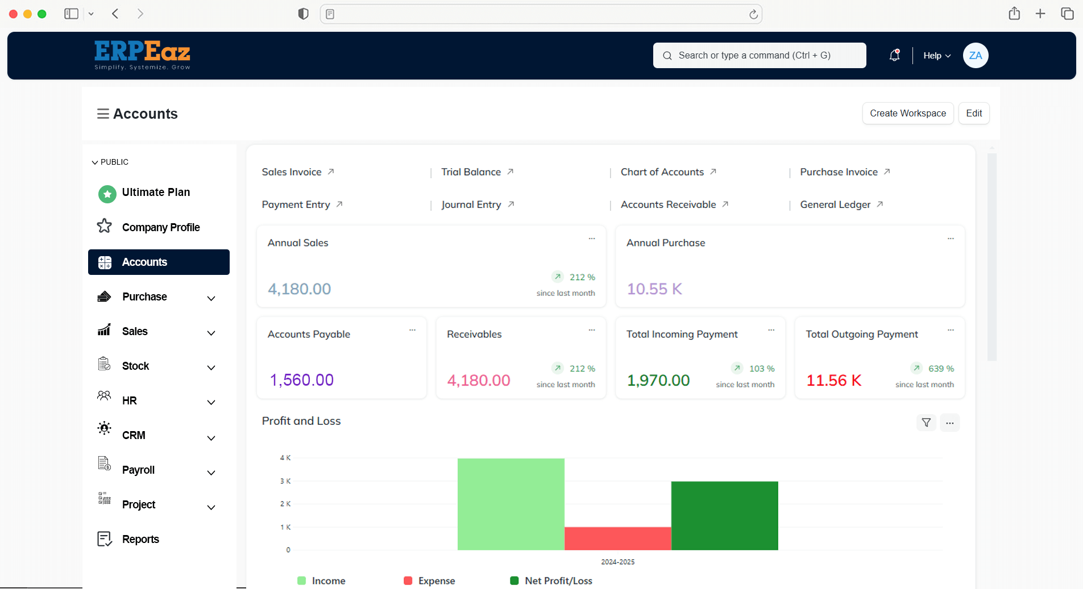Expand the Payroll sidebar section

[211, 473]
